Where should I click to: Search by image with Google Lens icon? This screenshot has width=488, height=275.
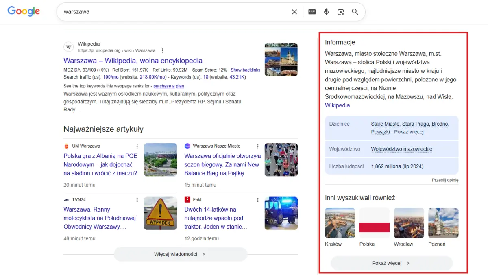coord(341,12)
